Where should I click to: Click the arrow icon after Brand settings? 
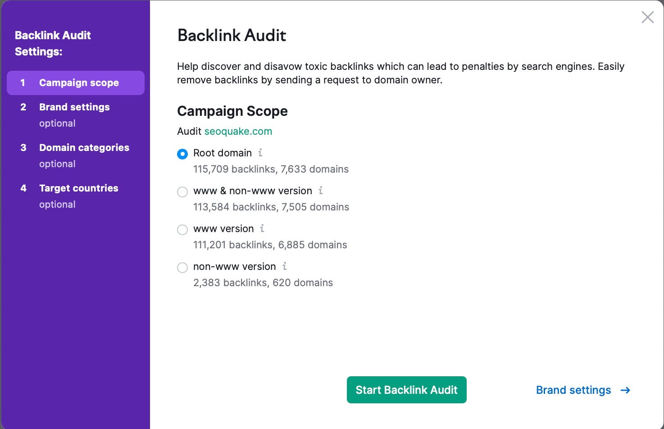coord(626,390)
